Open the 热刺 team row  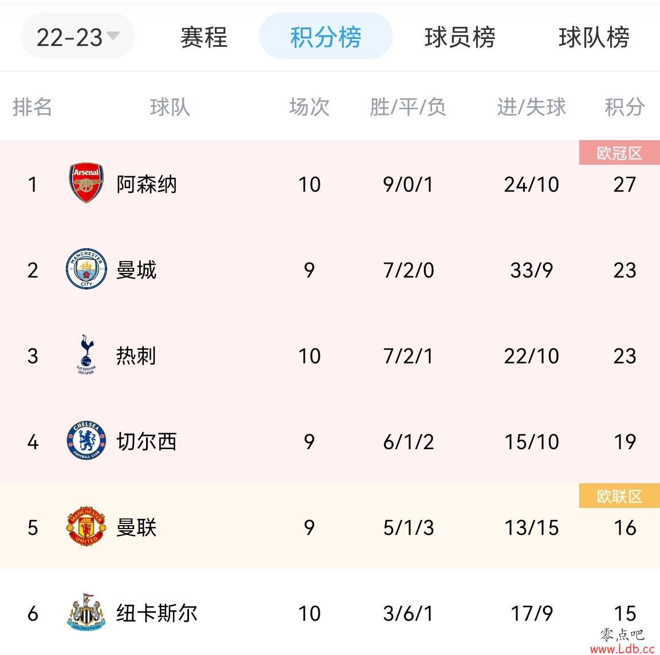coord(330,355)
